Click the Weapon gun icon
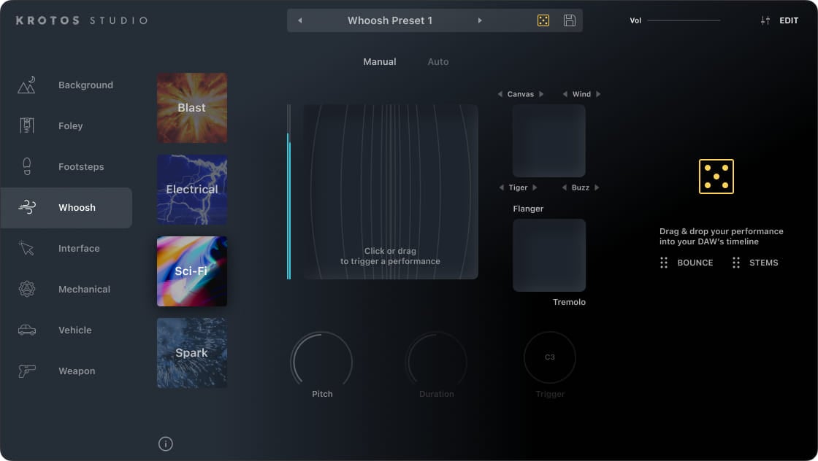This screenshot has height=461, width=818. [27, 371]
